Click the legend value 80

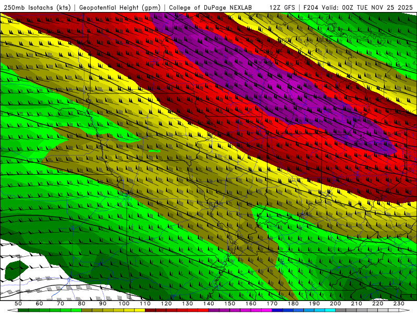coord(82,304)
